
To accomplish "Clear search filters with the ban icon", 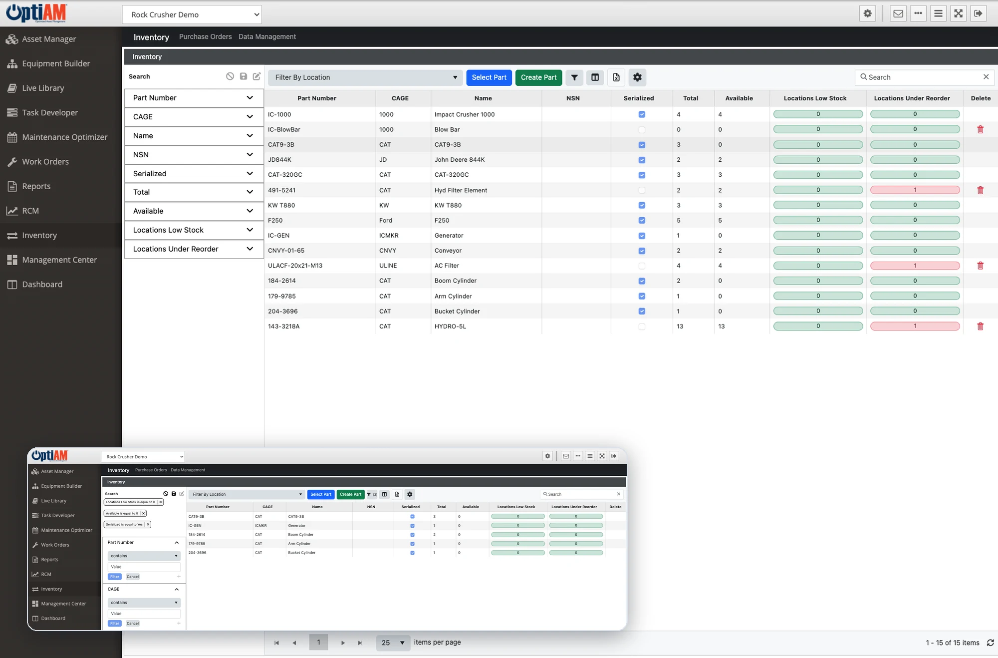I will [230, 76].
